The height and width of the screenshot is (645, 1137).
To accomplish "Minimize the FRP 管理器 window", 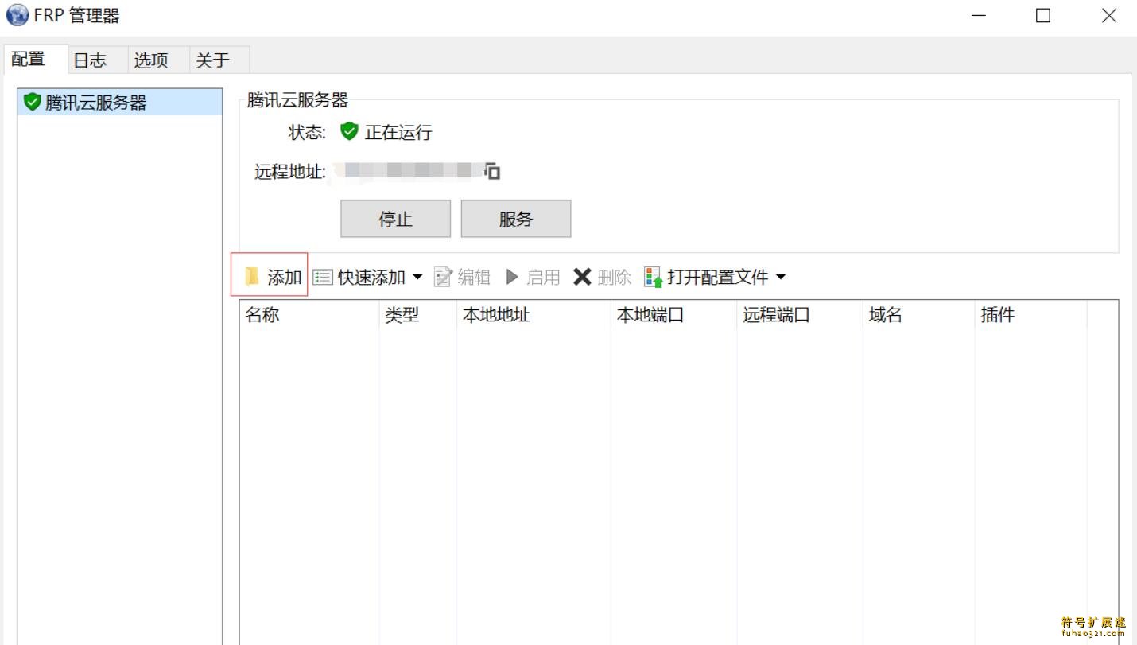I will [x=978, y=15].
